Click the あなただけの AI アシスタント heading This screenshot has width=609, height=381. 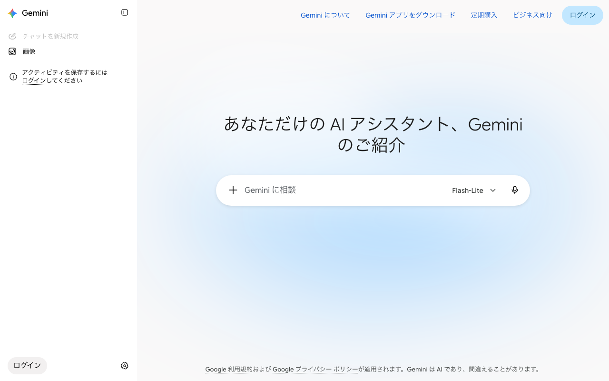373,134
